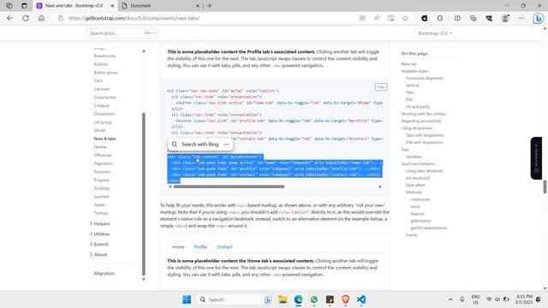View site information lock icon
Screen dimensions: 548x308
[61, 18]
